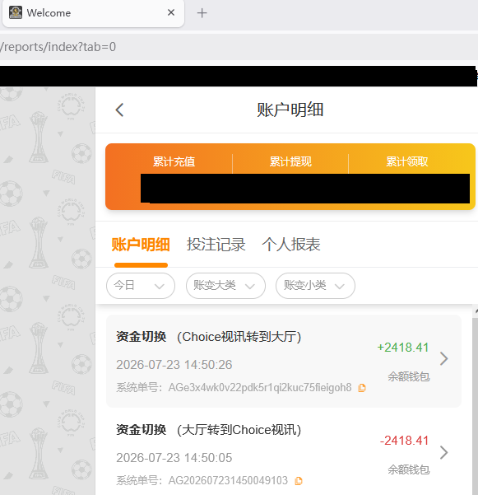Click the -2418.41 amount

coord(404,441)
